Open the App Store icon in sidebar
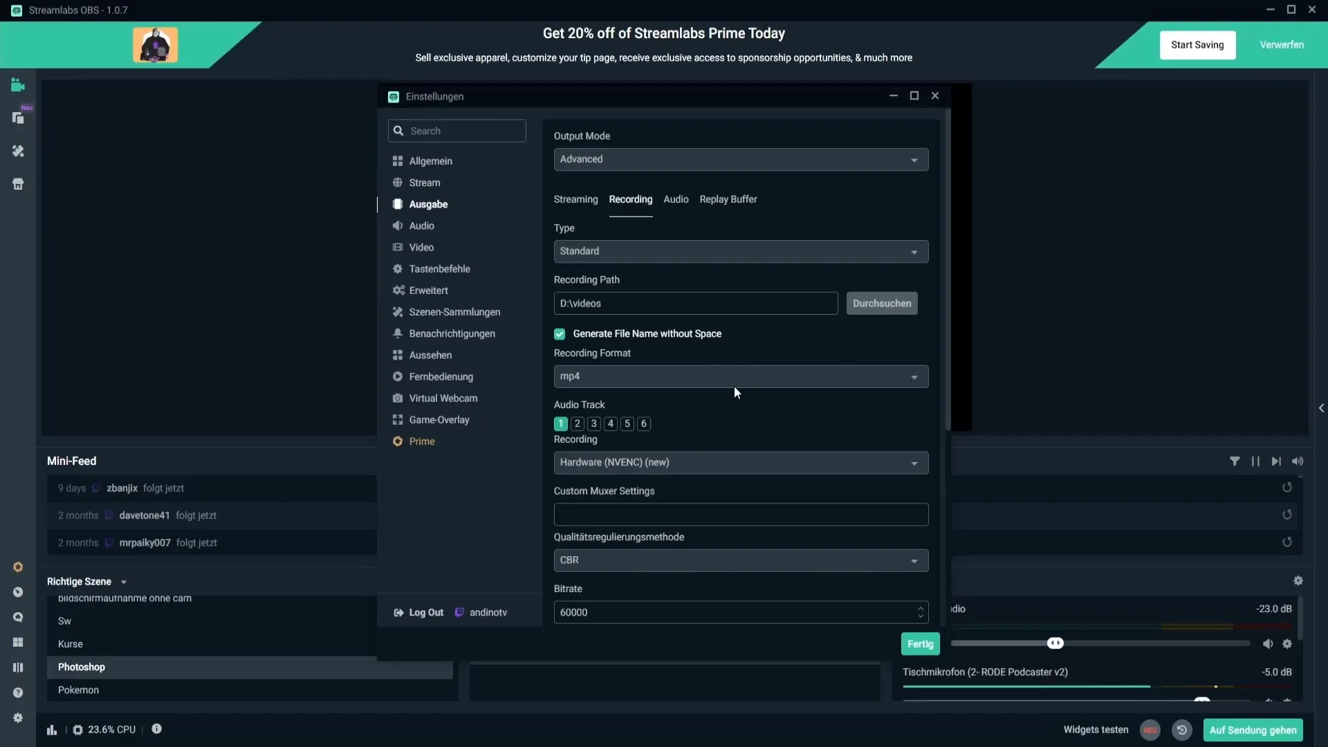Screen dimensions: 1328x747 click(x=18, y=184)
